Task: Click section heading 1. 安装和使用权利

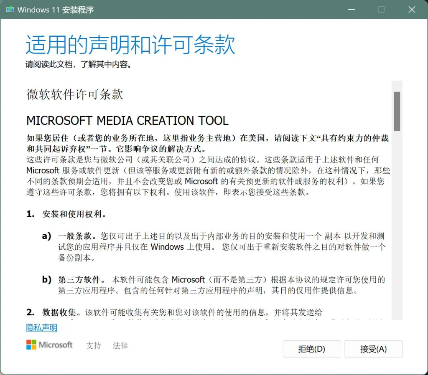Action: [66, 214]
